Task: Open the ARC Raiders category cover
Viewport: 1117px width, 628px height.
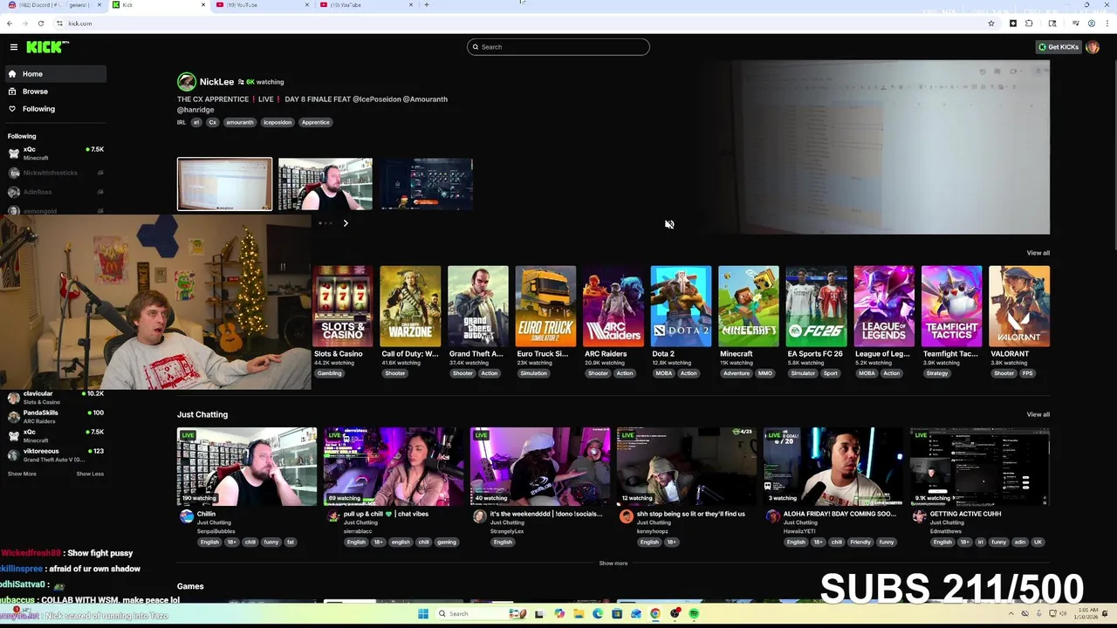Action: [613, 306]
